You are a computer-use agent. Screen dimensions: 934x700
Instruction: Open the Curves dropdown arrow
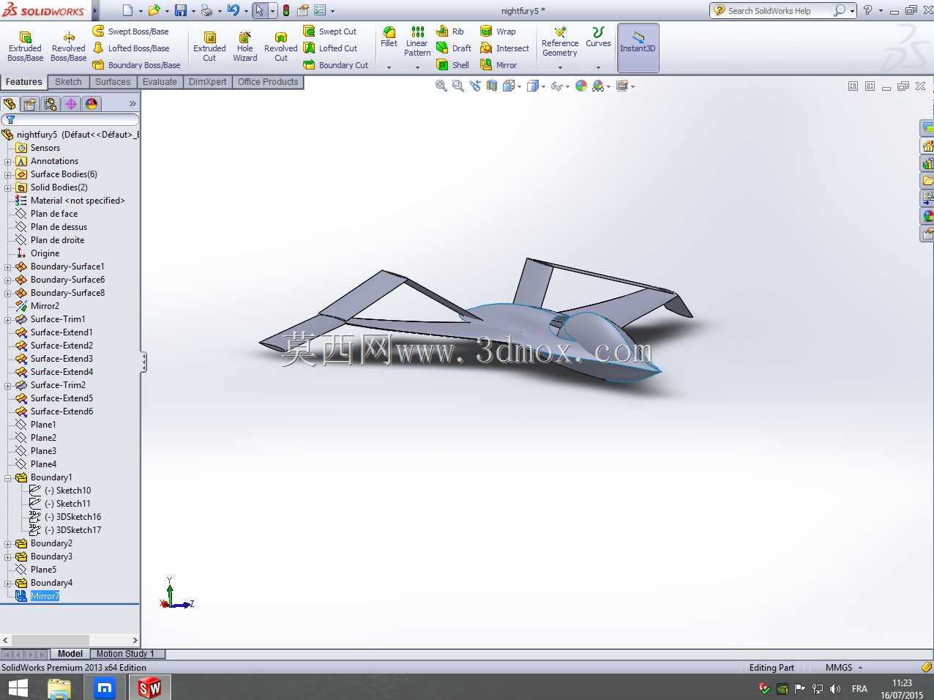click(598, 67)
